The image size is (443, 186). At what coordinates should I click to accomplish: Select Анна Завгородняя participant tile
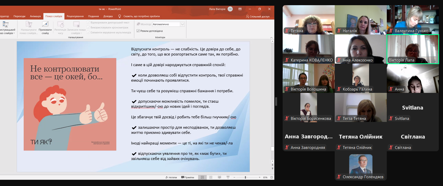point(309,137)
